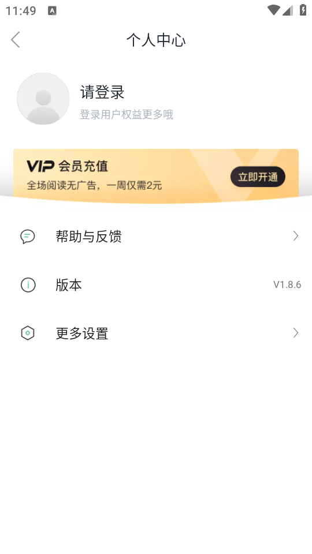Image resolution: width=312 pixels, height=554 pixels.
Task: Click the hexagon settings icon
Action: pyautogui.click(x=28, y=333)
